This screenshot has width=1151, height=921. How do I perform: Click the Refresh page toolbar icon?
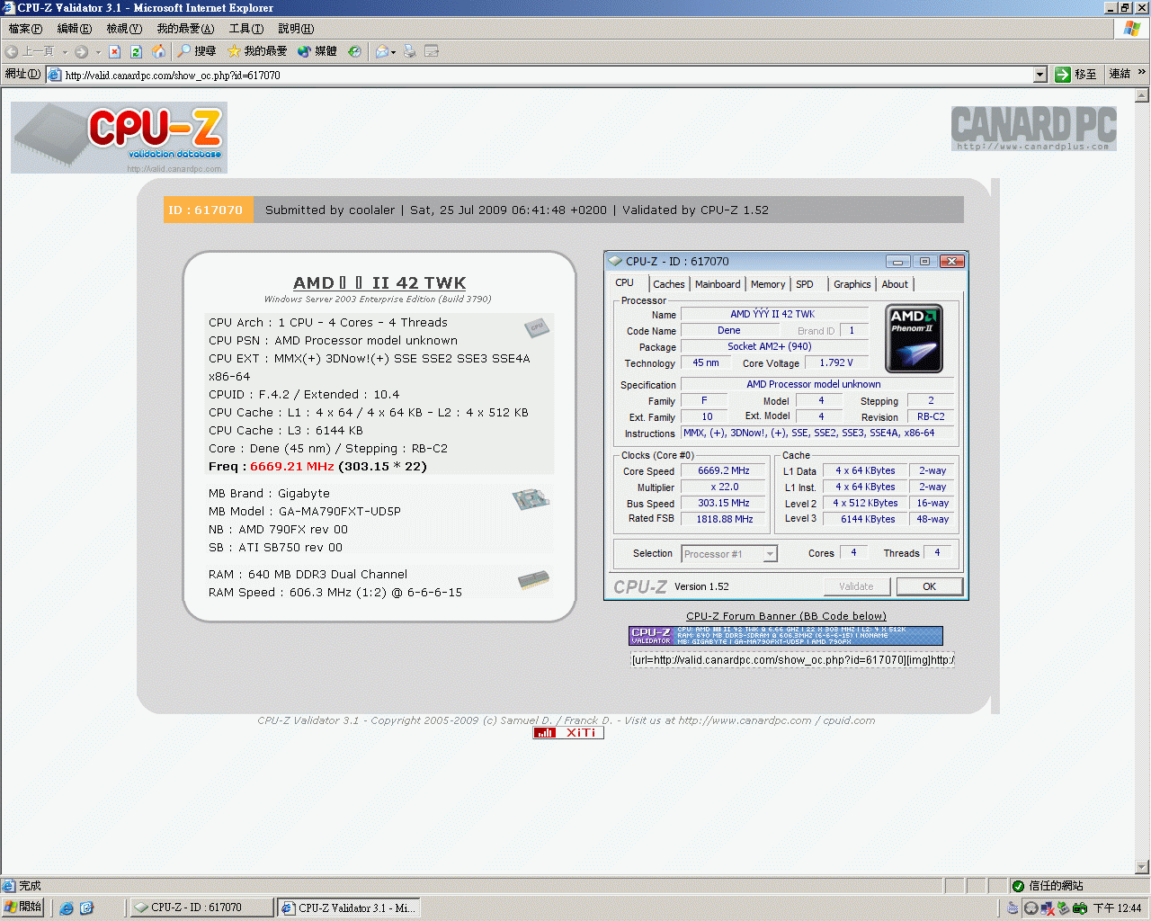point(137,51)
